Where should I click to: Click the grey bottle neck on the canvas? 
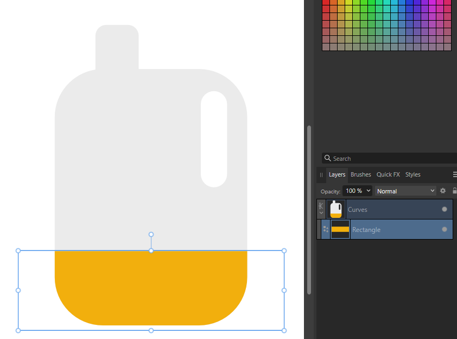pos(117,47)
